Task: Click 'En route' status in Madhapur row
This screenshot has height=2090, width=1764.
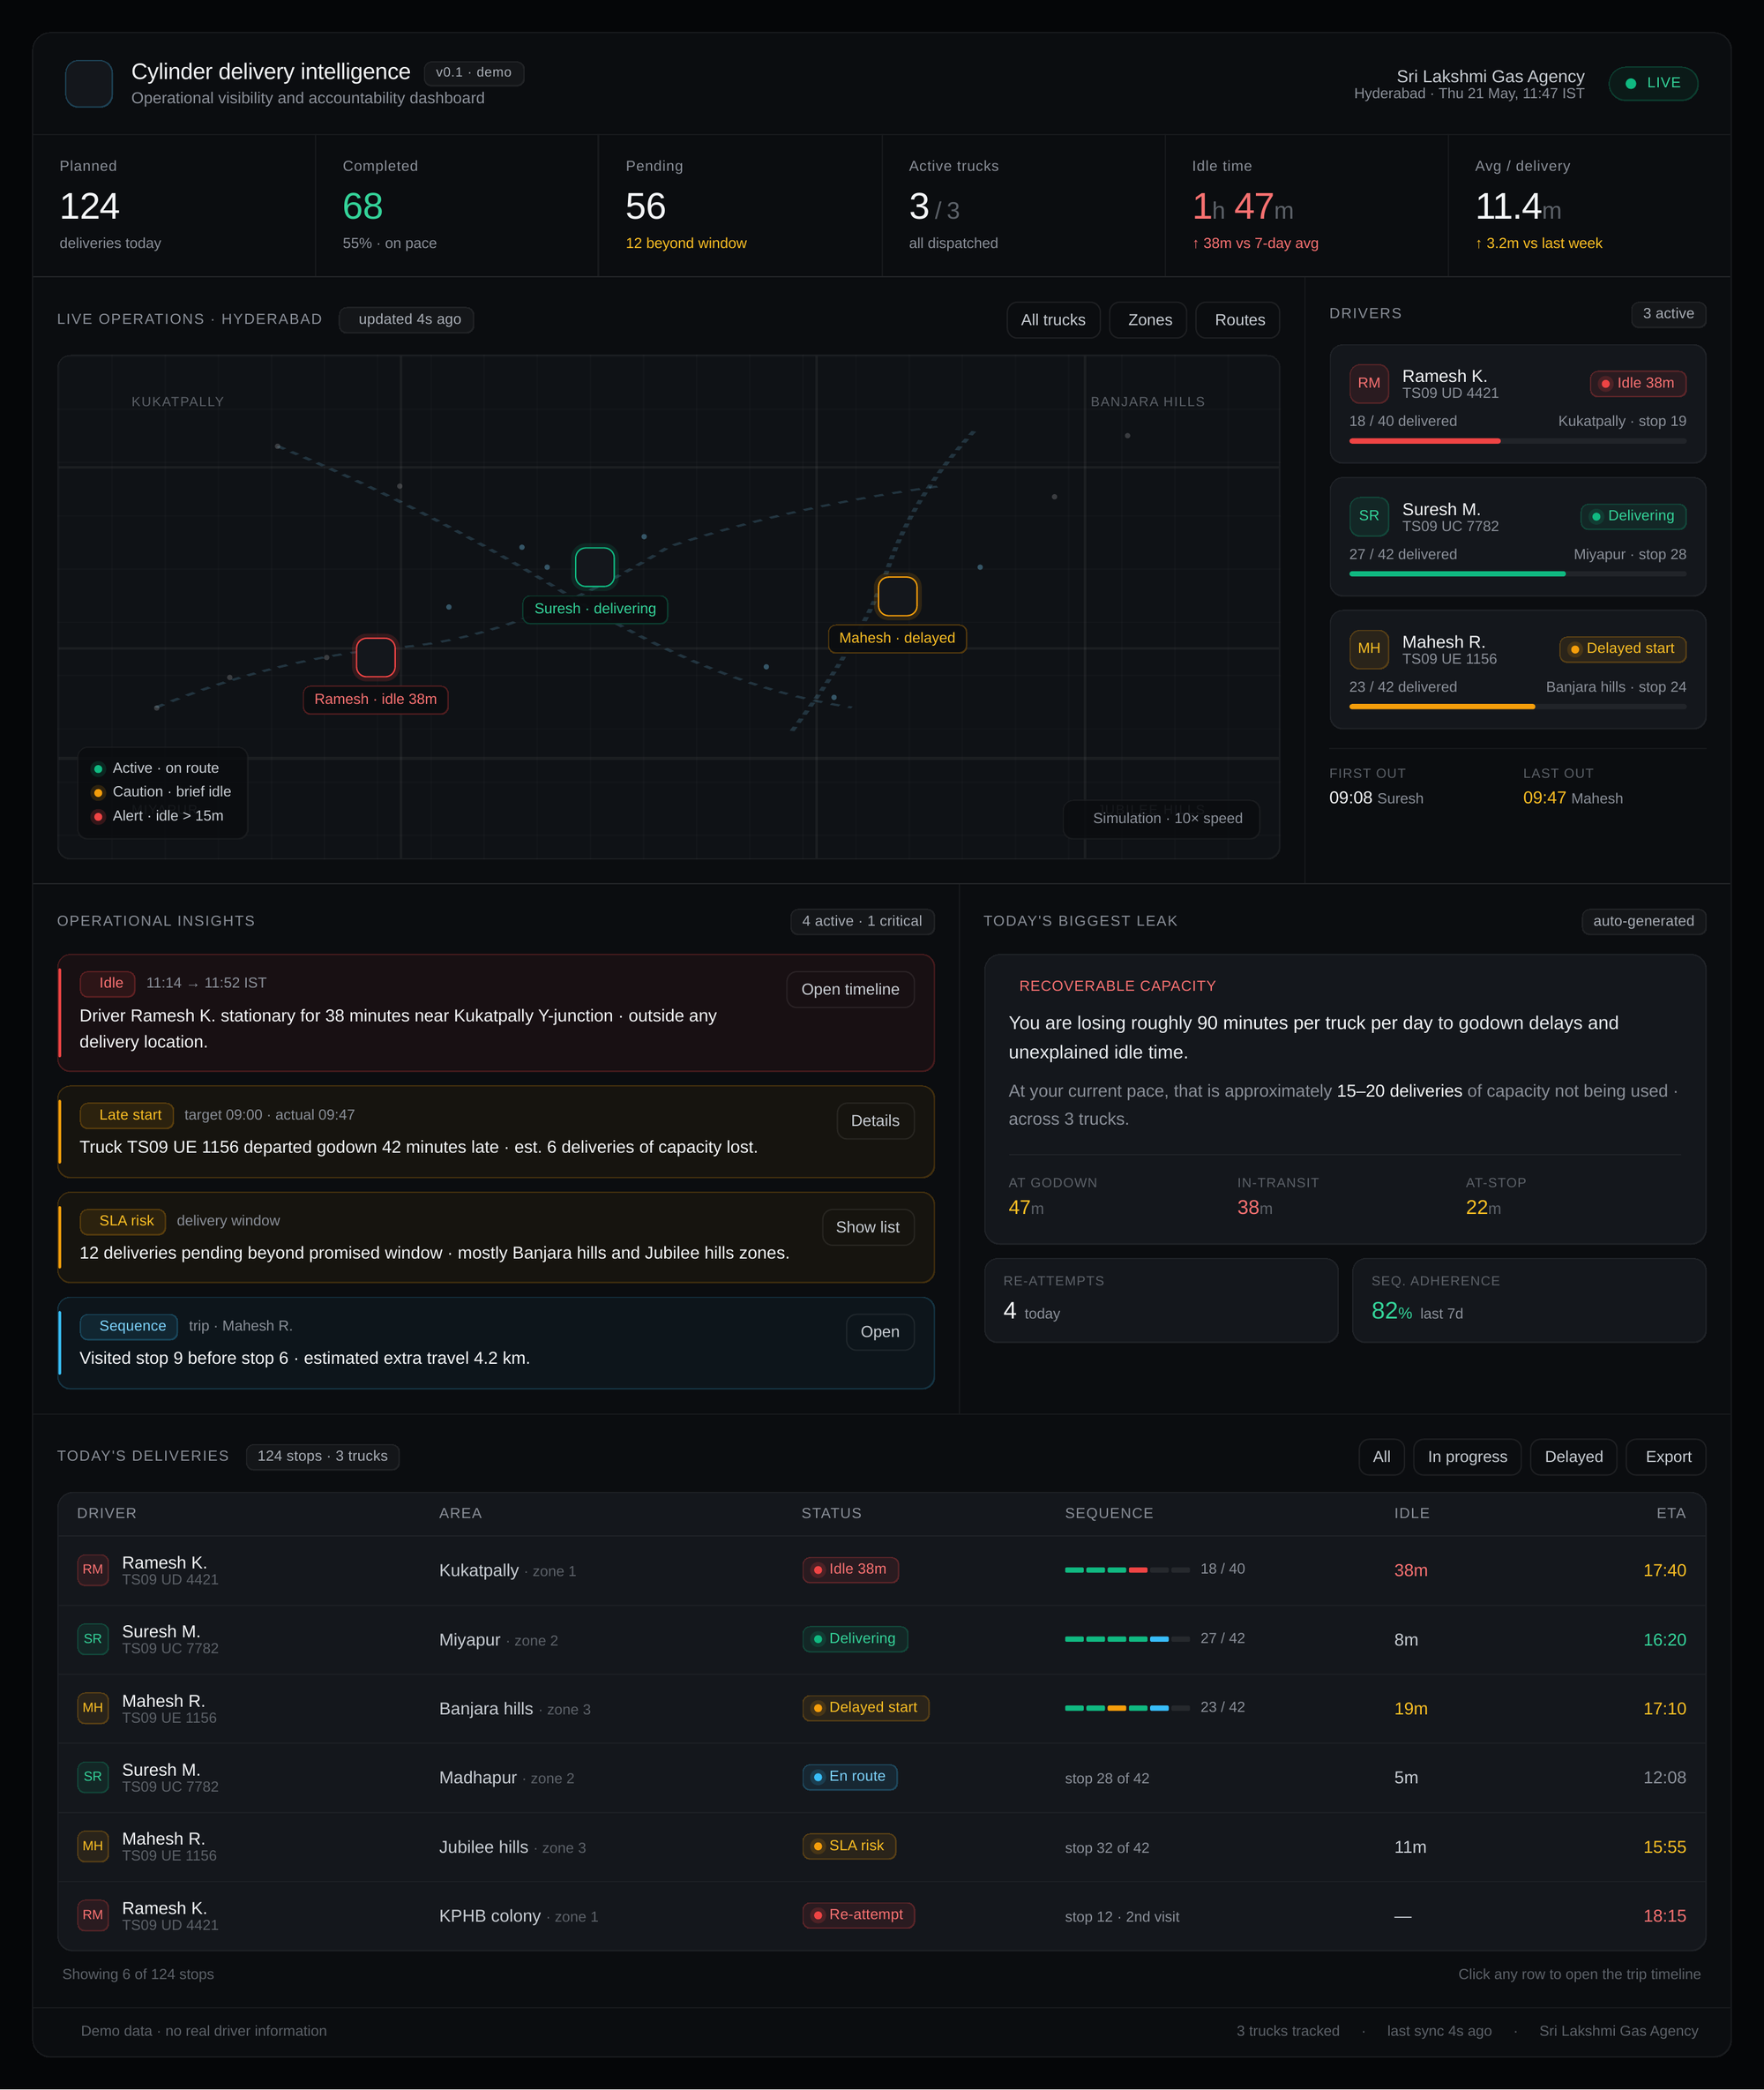Action: 850,1776
